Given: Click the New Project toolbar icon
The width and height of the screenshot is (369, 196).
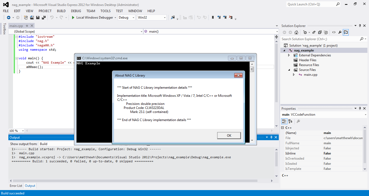Looking at the screenshot, I should (26, 18).
